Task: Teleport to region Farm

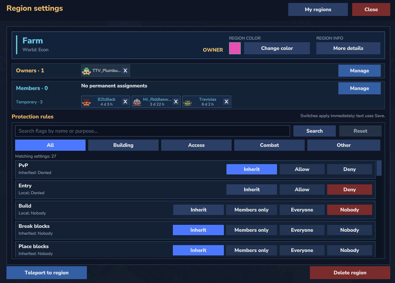Action: tap(47, 273)
